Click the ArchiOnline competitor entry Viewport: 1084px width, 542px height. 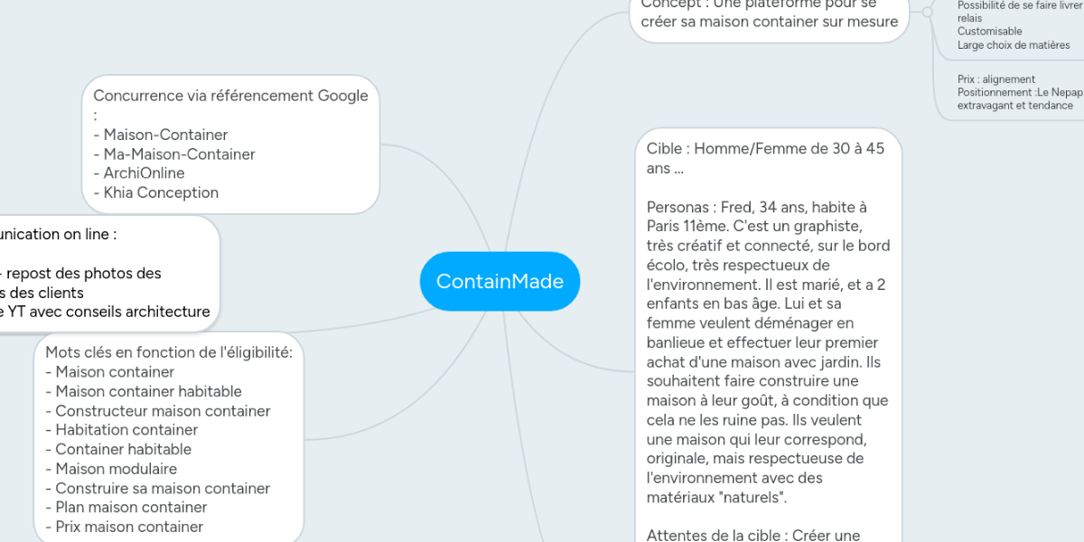tap(144, 173)
